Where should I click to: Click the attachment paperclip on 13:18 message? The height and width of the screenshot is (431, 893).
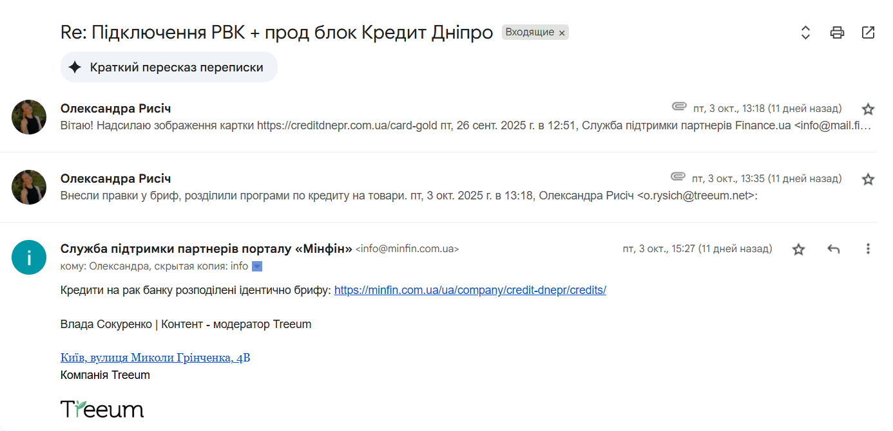point(678,107)
